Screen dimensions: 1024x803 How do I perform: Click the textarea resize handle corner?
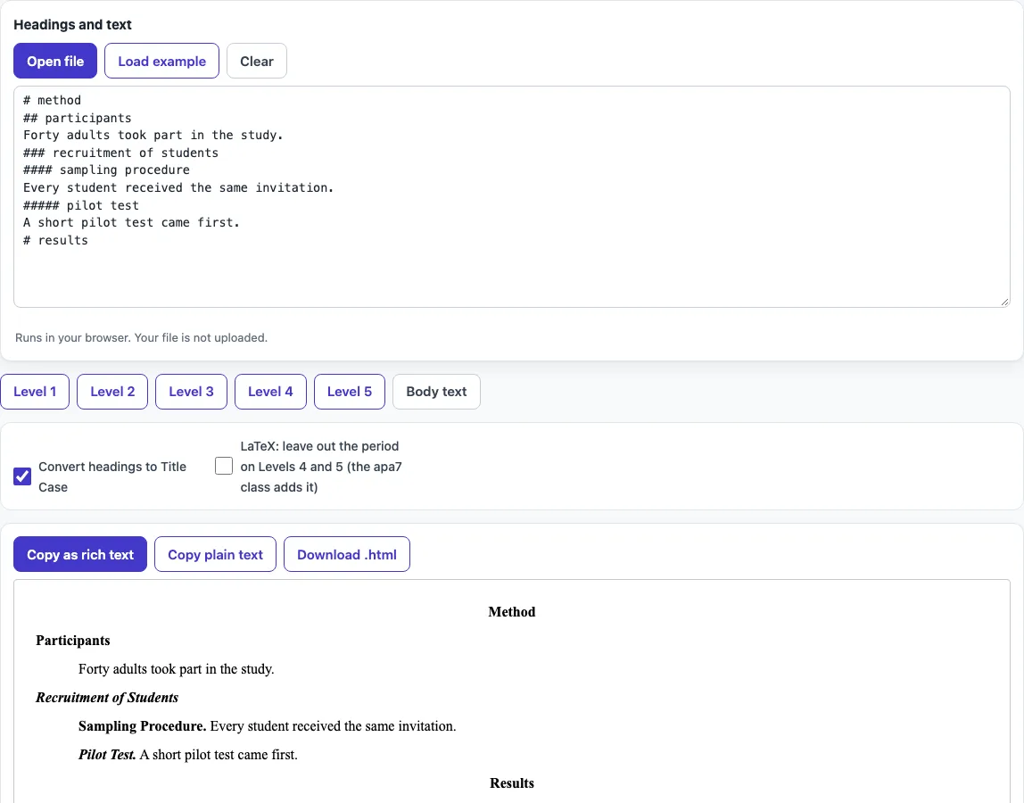pyautogui.click(x=1004, y=302)
